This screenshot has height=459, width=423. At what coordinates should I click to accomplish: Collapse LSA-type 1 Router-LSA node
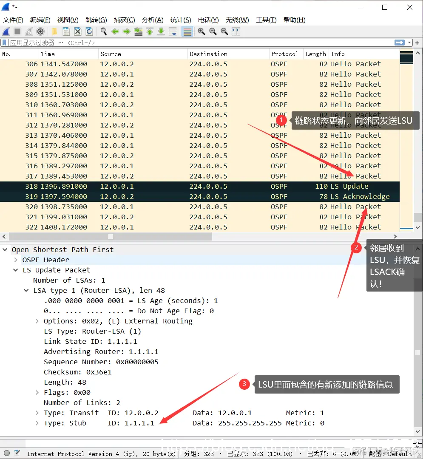26,291
